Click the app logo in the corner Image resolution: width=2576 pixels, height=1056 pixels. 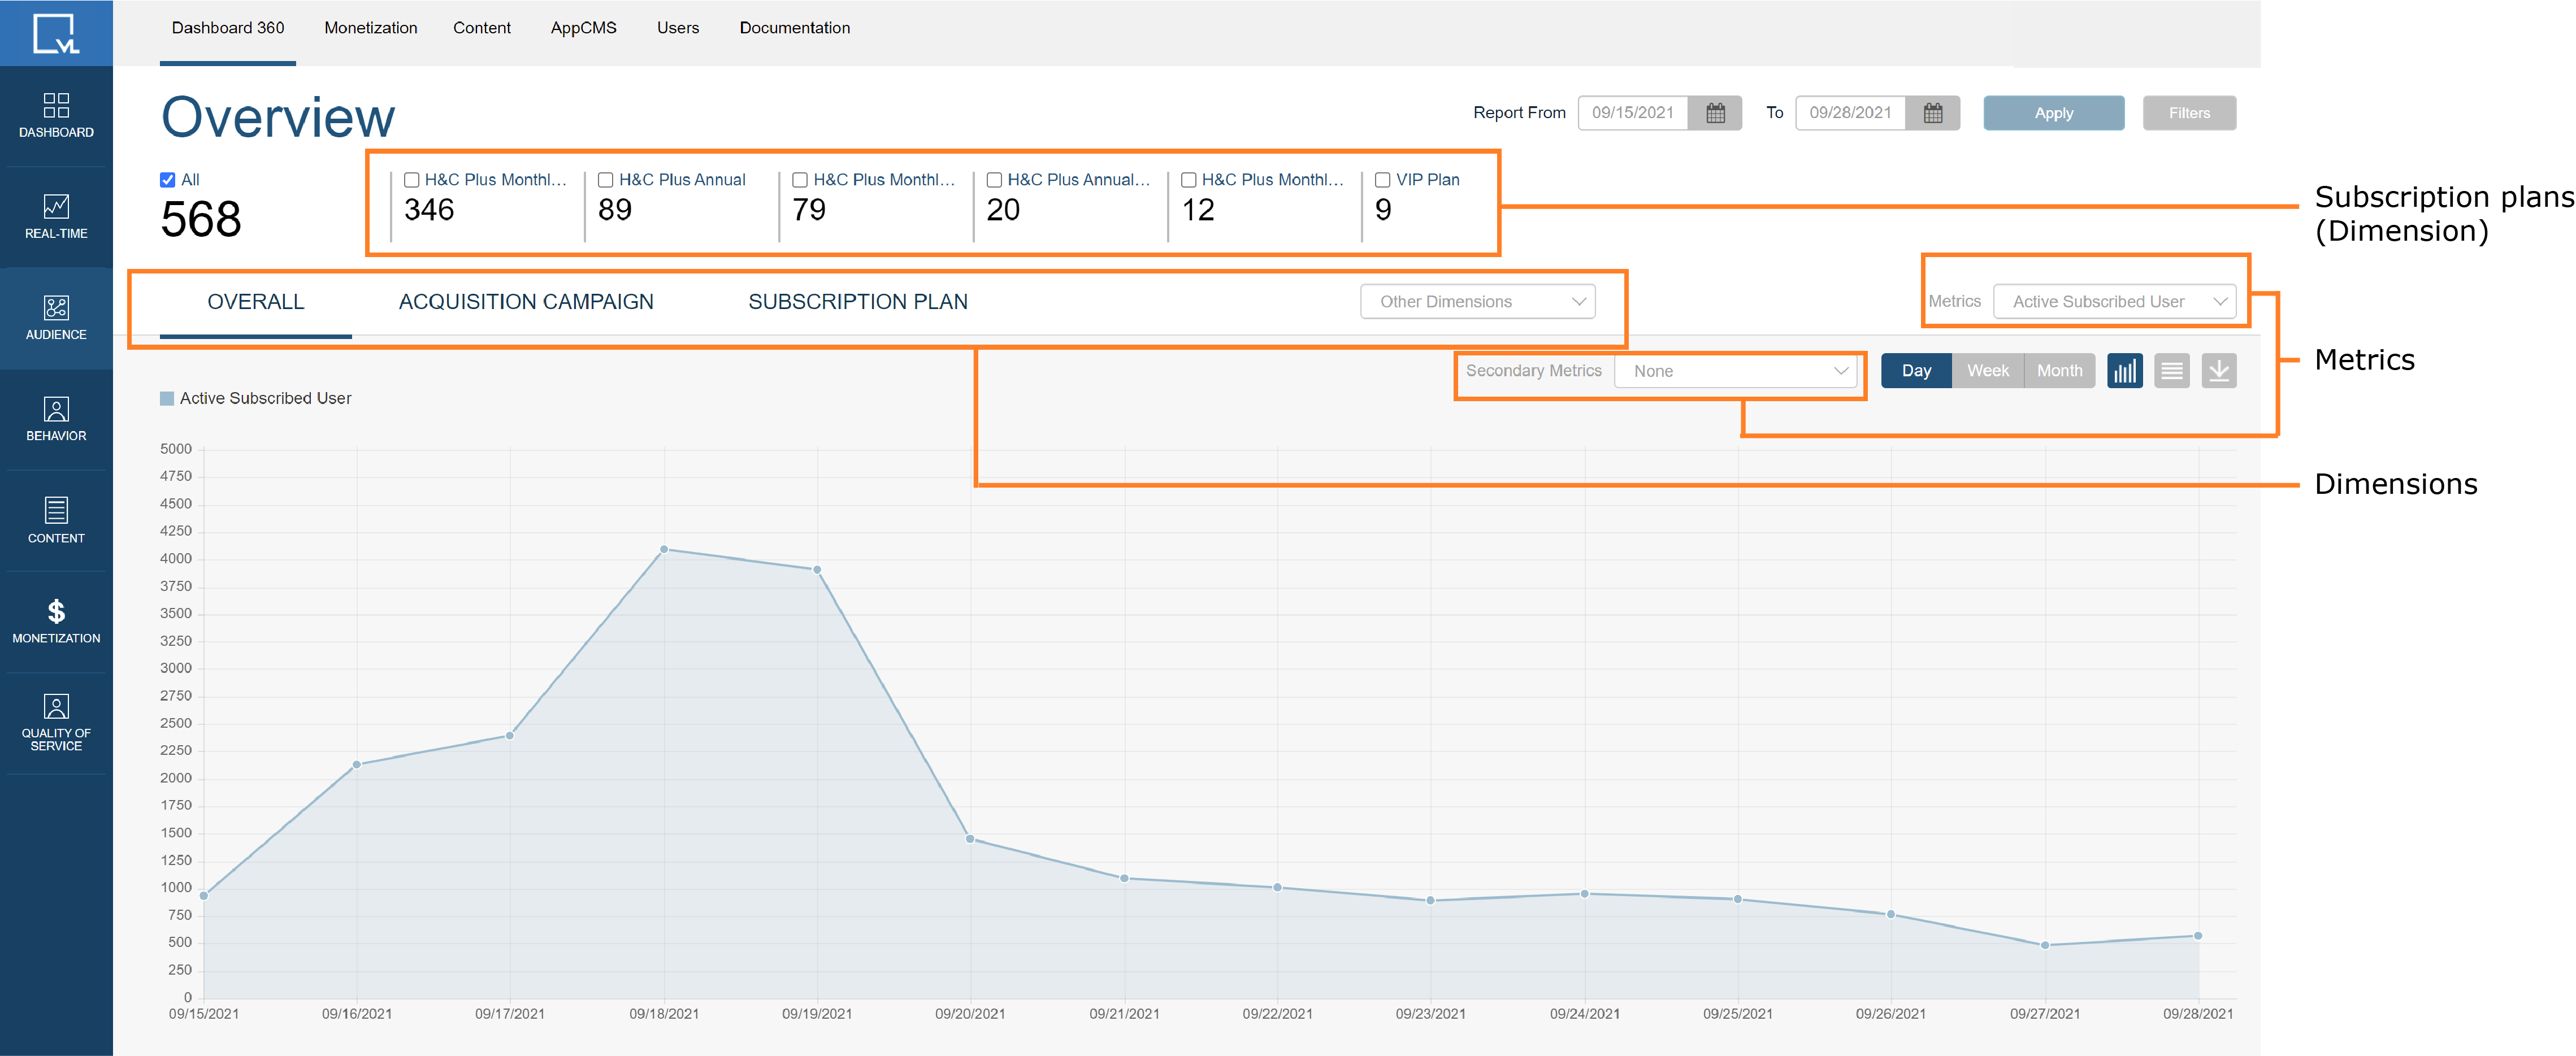[x=56, y=34]
